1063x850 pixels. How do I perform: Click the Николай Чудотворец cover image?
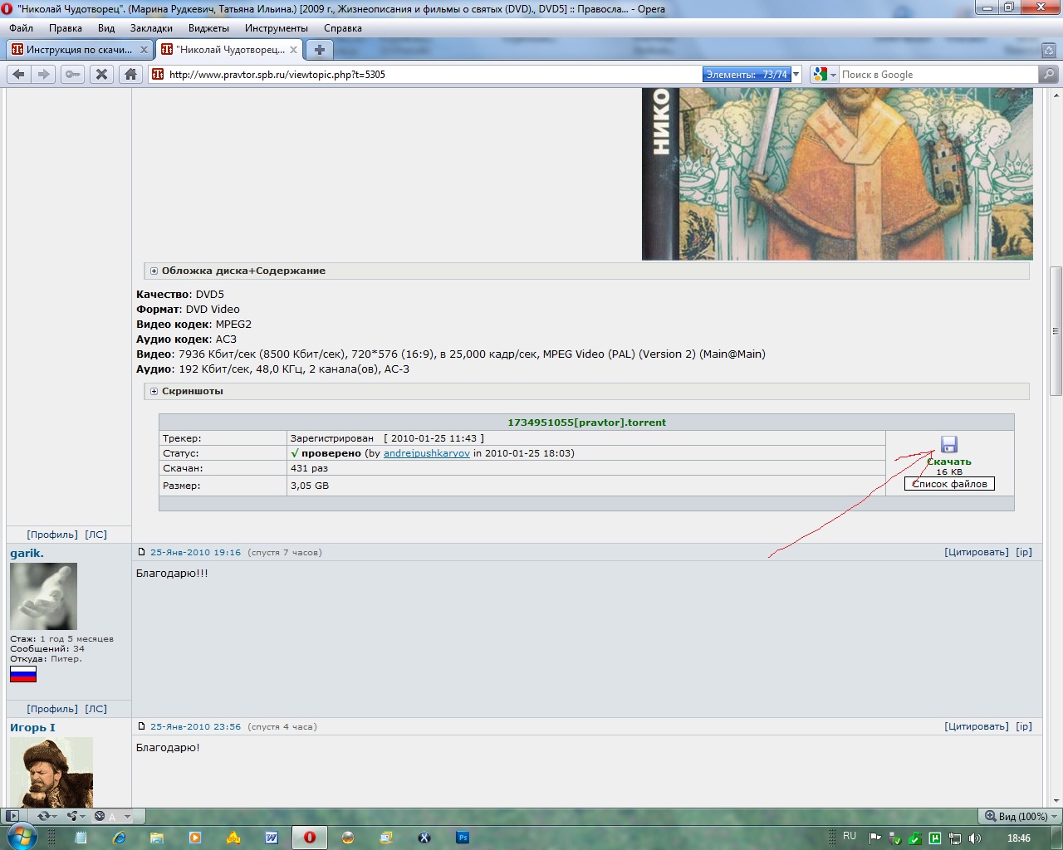coord(837,174)
